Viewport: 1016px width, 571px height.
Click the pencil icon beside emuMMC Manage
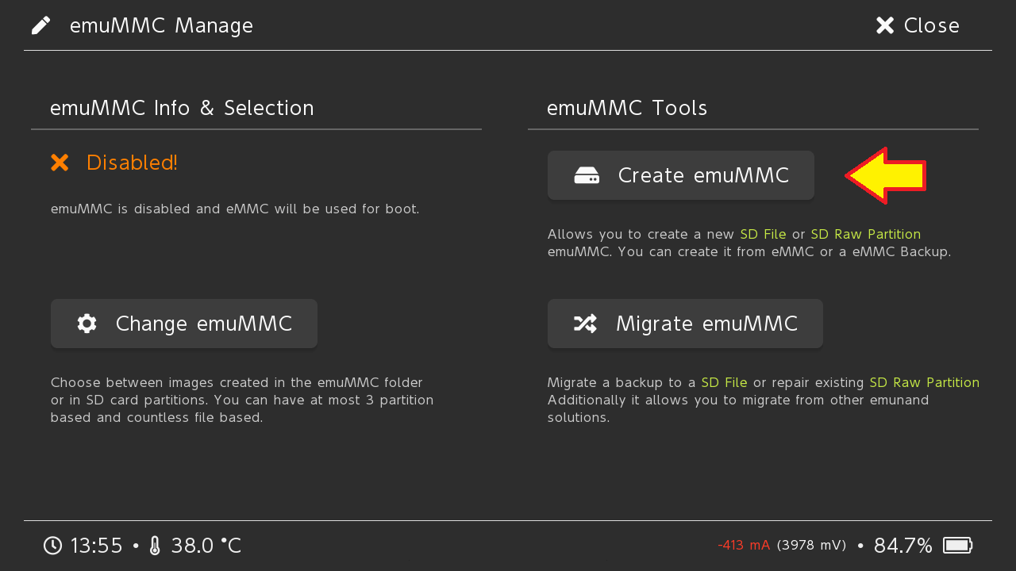coord(41,25)
